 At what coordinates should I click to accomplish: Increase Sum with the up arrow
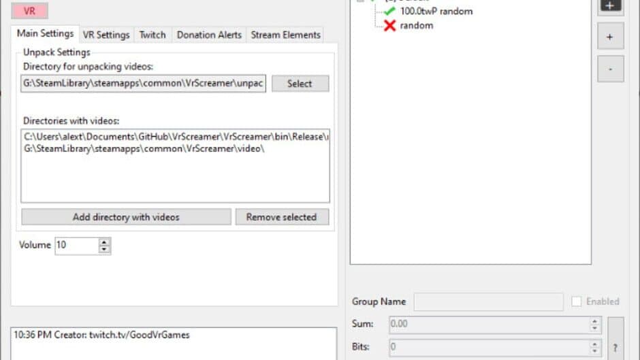(594, 321)
